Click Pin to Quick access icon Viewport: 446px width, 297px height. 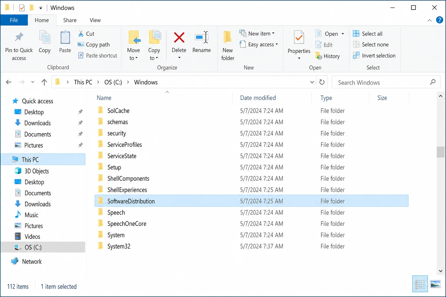click(19, 37)
